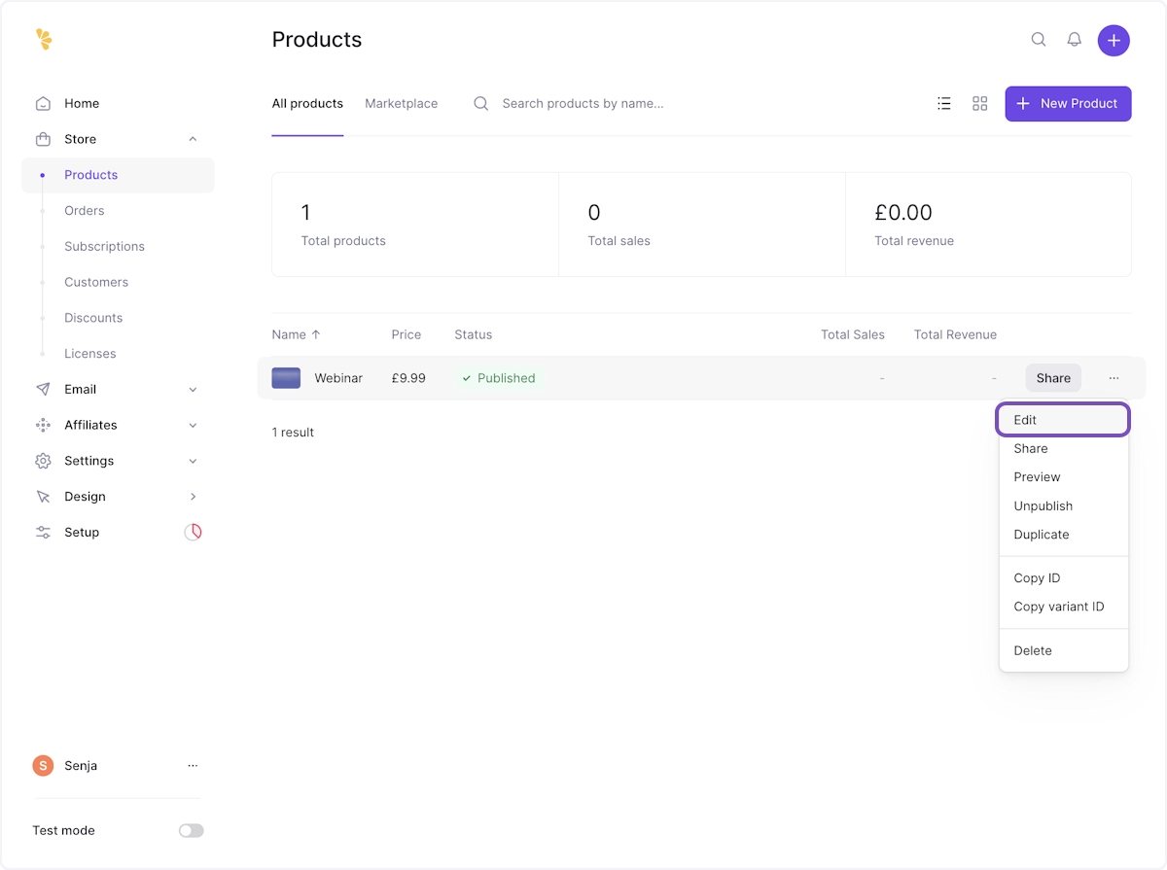The height and width of the screenshot is (870, 1167).
Task: Click the purple plus circle icon
Action: (1114, 41)
